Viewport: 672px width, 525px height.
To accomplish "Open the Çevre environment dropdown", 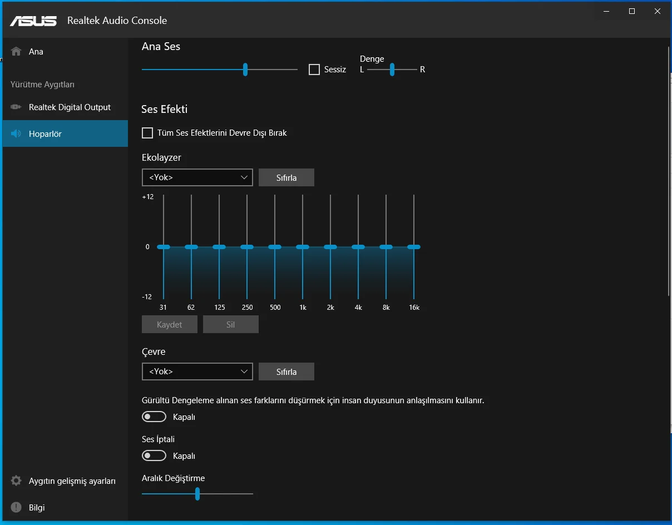I will pos(197,372).
